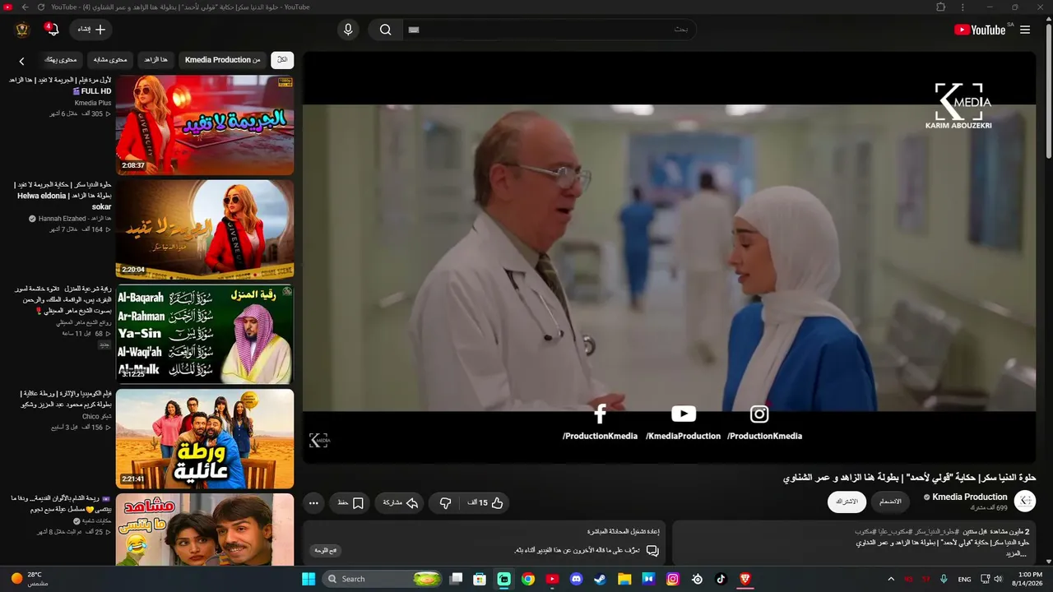Click the Windows taskbar Search box
This screenshot has height=592, width=1053.
coord(383,579)
